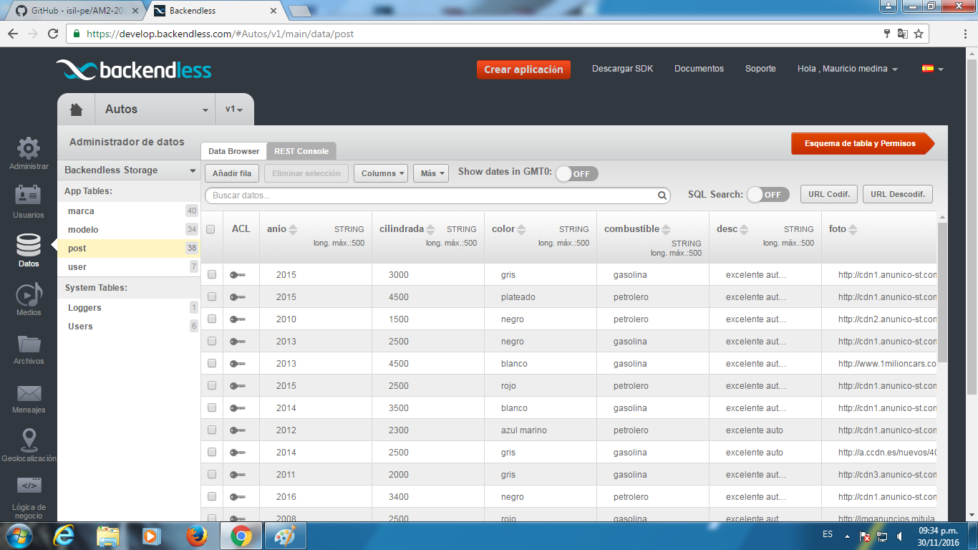Click the URL Descodif. button
Screen dimensions: 978x550
898,194
